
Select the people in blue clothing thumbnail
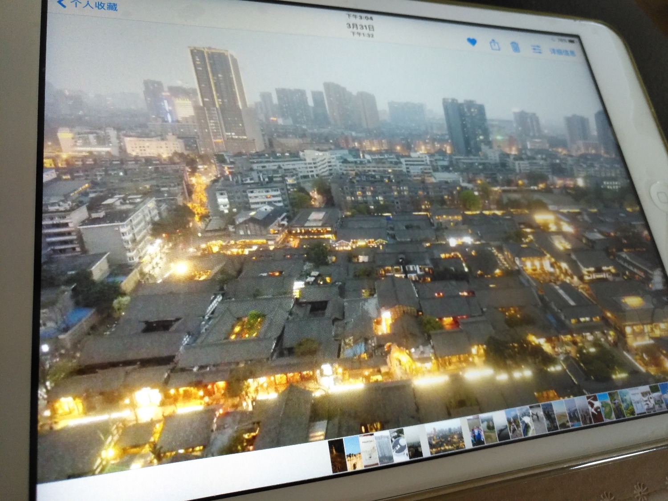coord(476,431)
